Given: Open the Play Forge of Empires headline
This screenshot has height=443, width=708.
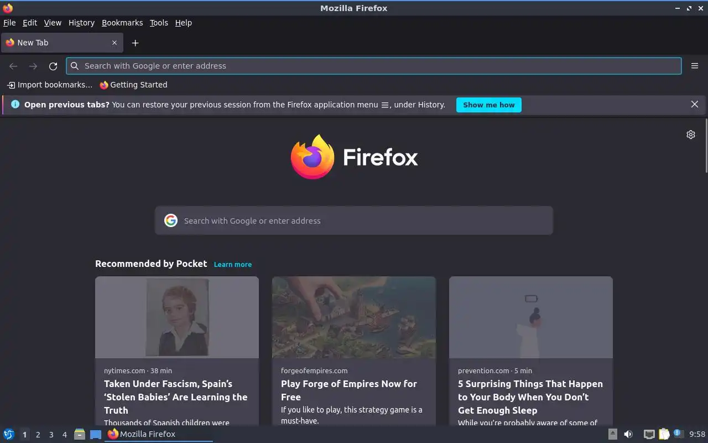Looking at the screenshot, I should point(349,390).
